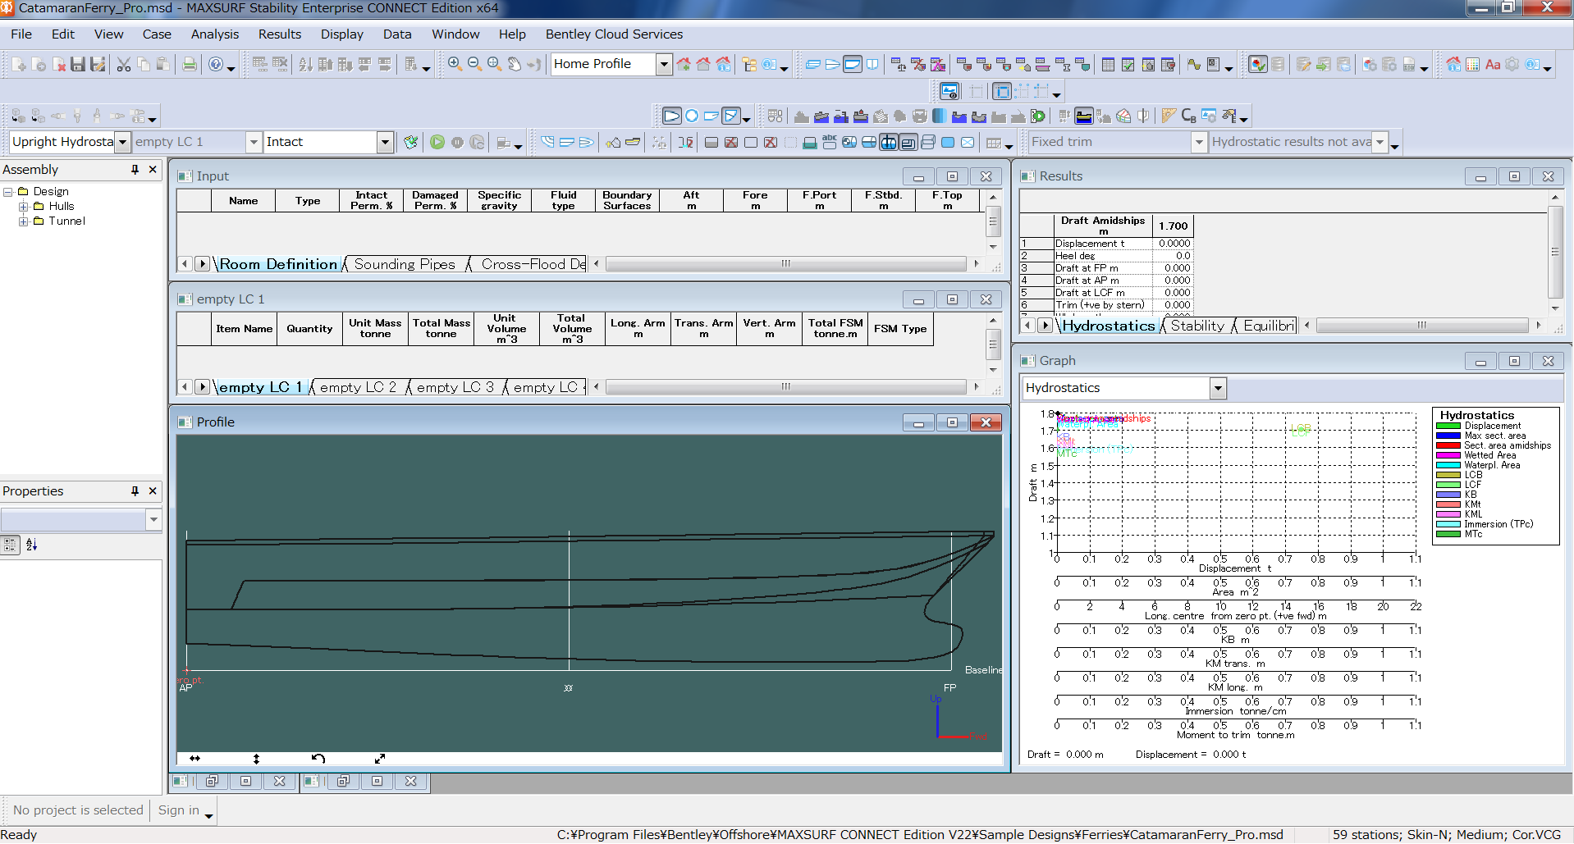
Task: Click the sort ascending A-Z table icon
Action: pos(305,64)
